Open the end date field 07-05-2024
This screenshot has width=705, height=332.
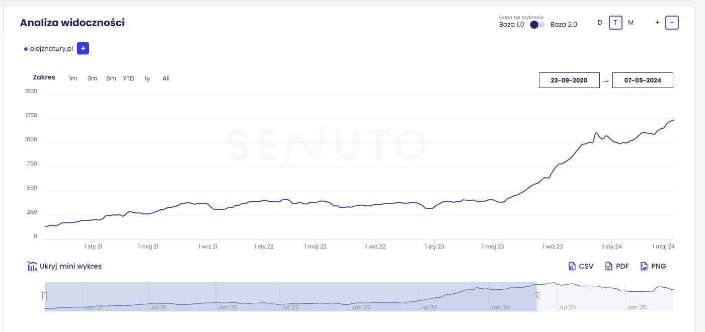[643, 80]
